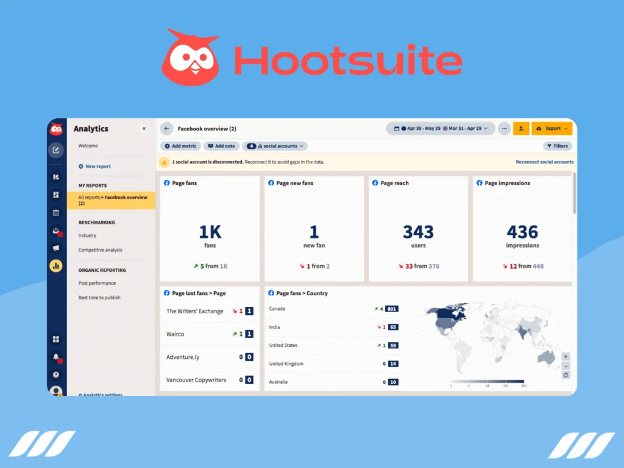Open the apps grid icon near bottom sidebar

[56, 339]
